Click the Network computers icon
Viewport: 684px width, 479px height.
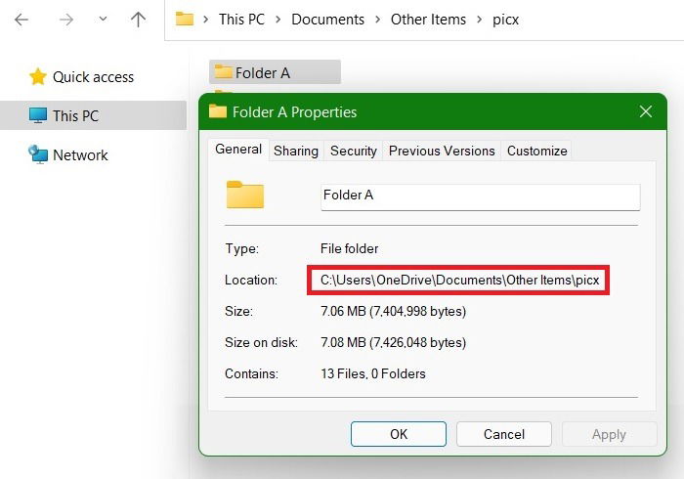point(38,154)
